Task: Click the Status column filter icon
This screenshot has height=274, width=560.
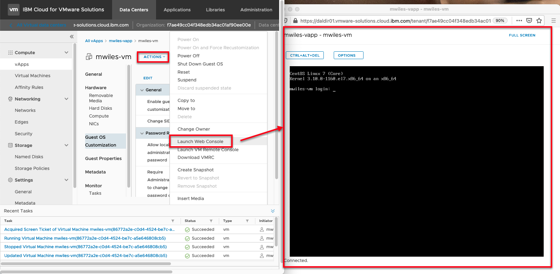Action: pyautogui.click(x=211, y=221)
